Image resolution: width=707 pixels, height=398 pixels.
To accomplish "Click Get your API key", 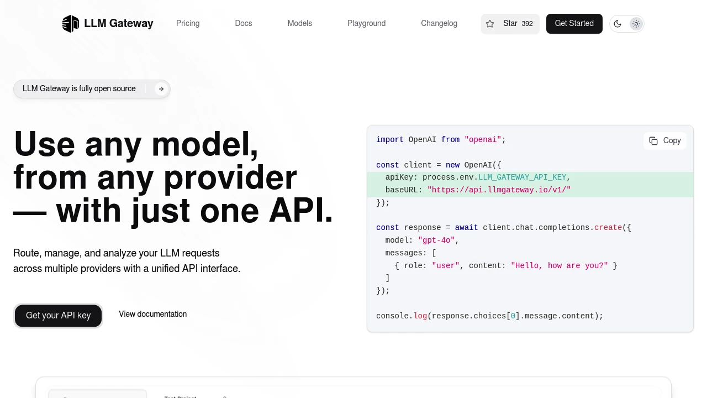I will [58, 316].
